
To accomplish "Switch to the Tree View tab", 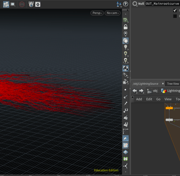I will [x=173, y=84].
